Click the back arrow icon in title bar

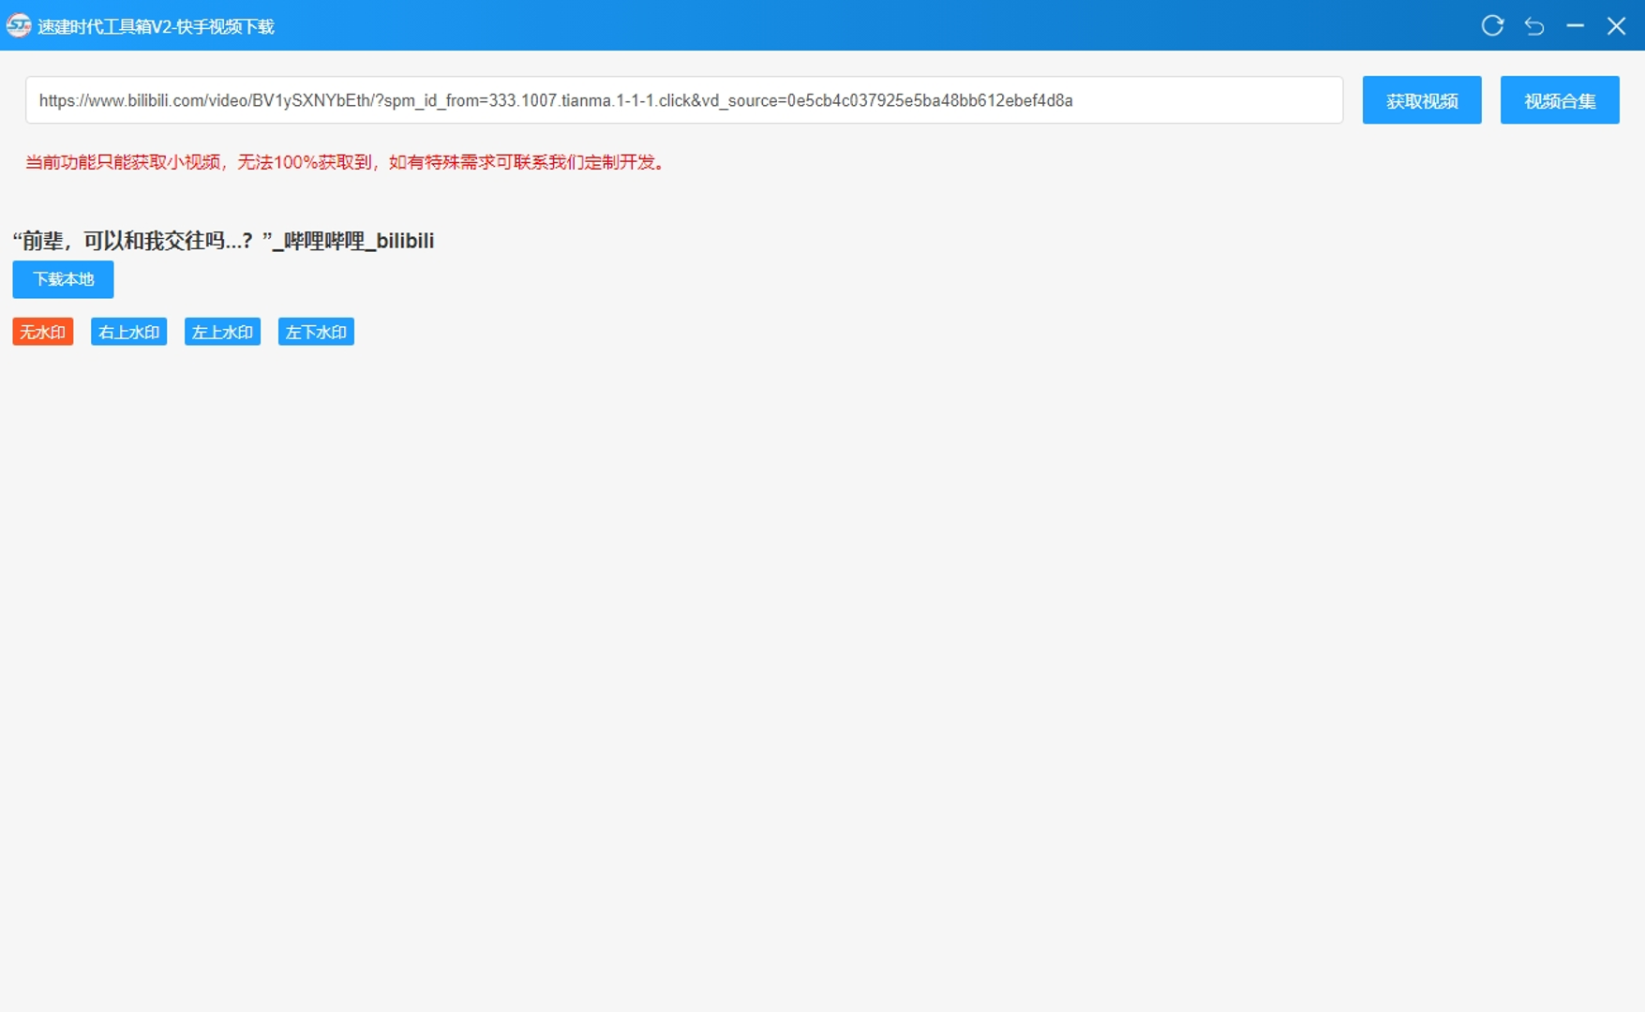point(1534,25)
